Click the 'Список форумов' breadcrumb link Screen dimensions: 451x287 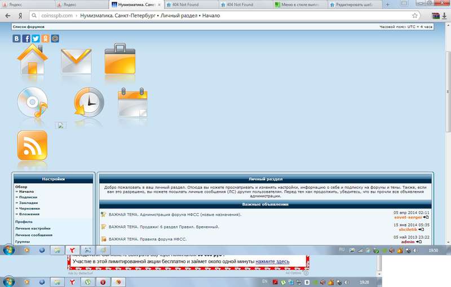click(26, 27)
